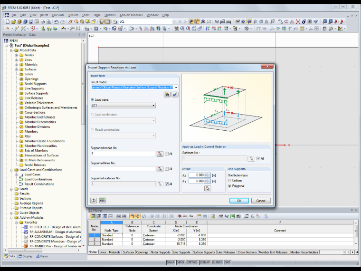Image resolution: width=361 pixels, height=271 pixels.
Task: Open the File of model dropdown arrow
Action: pyautogui.click(x=176, y=87)
